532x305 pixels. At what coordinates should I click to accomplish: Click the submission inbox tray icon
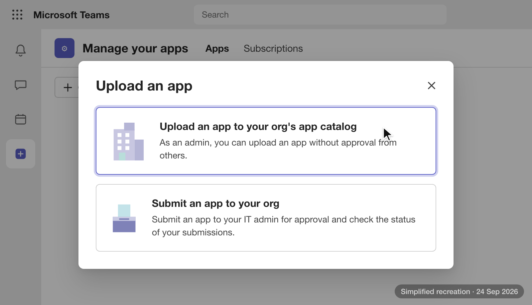124,218
